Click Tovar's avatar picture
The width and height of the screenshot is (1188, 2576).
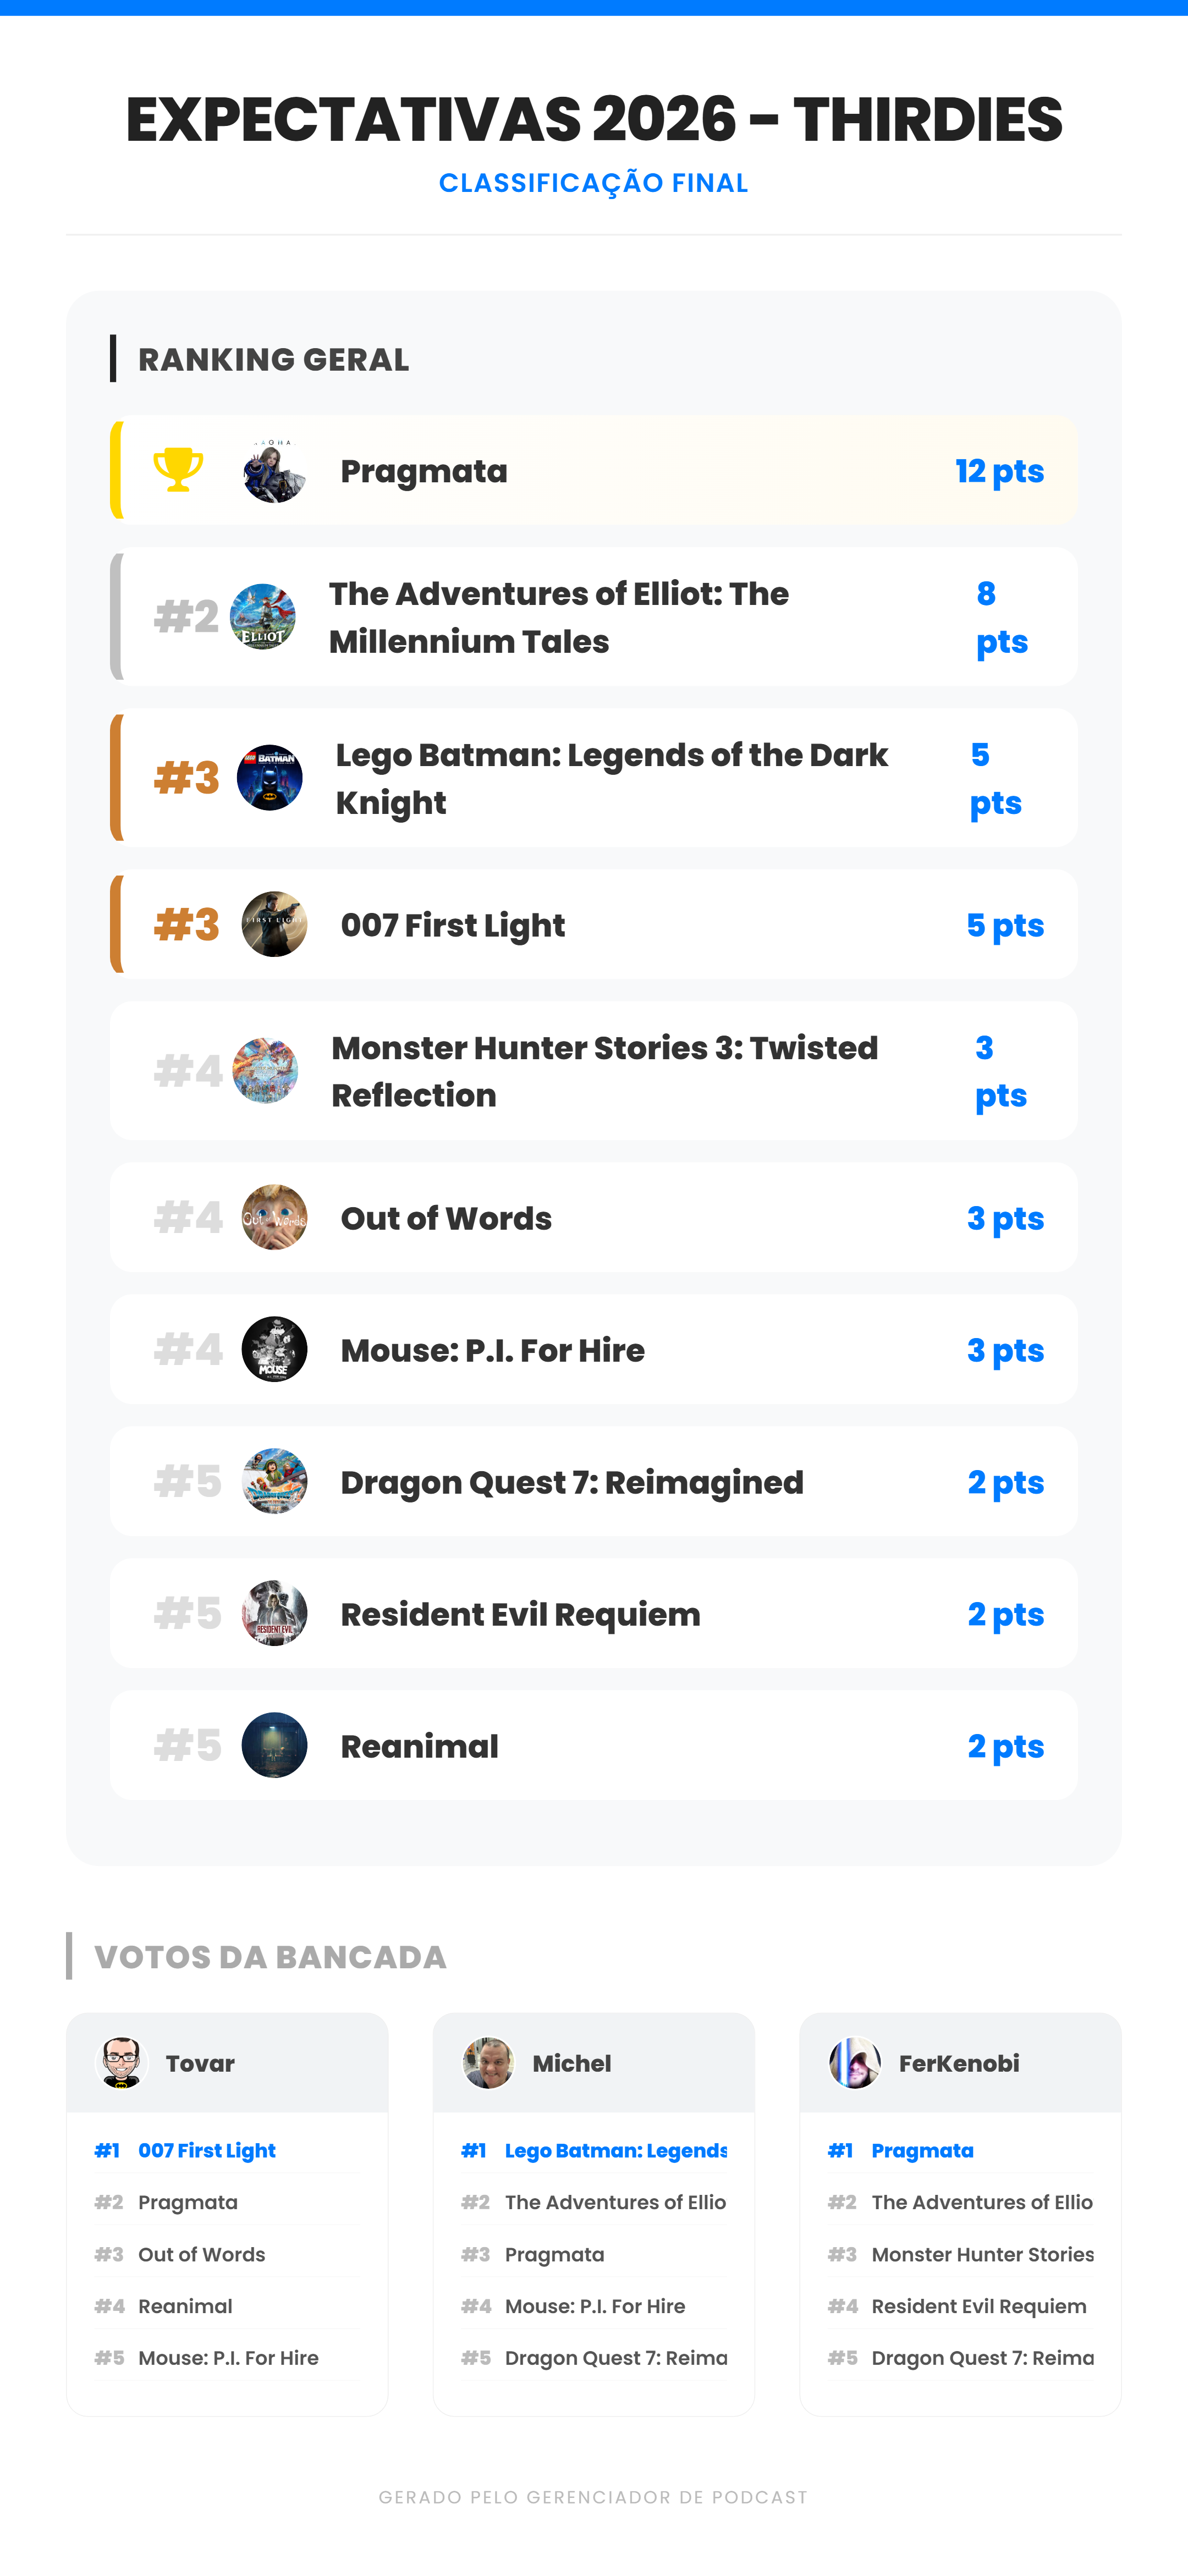click(122, 2063)
